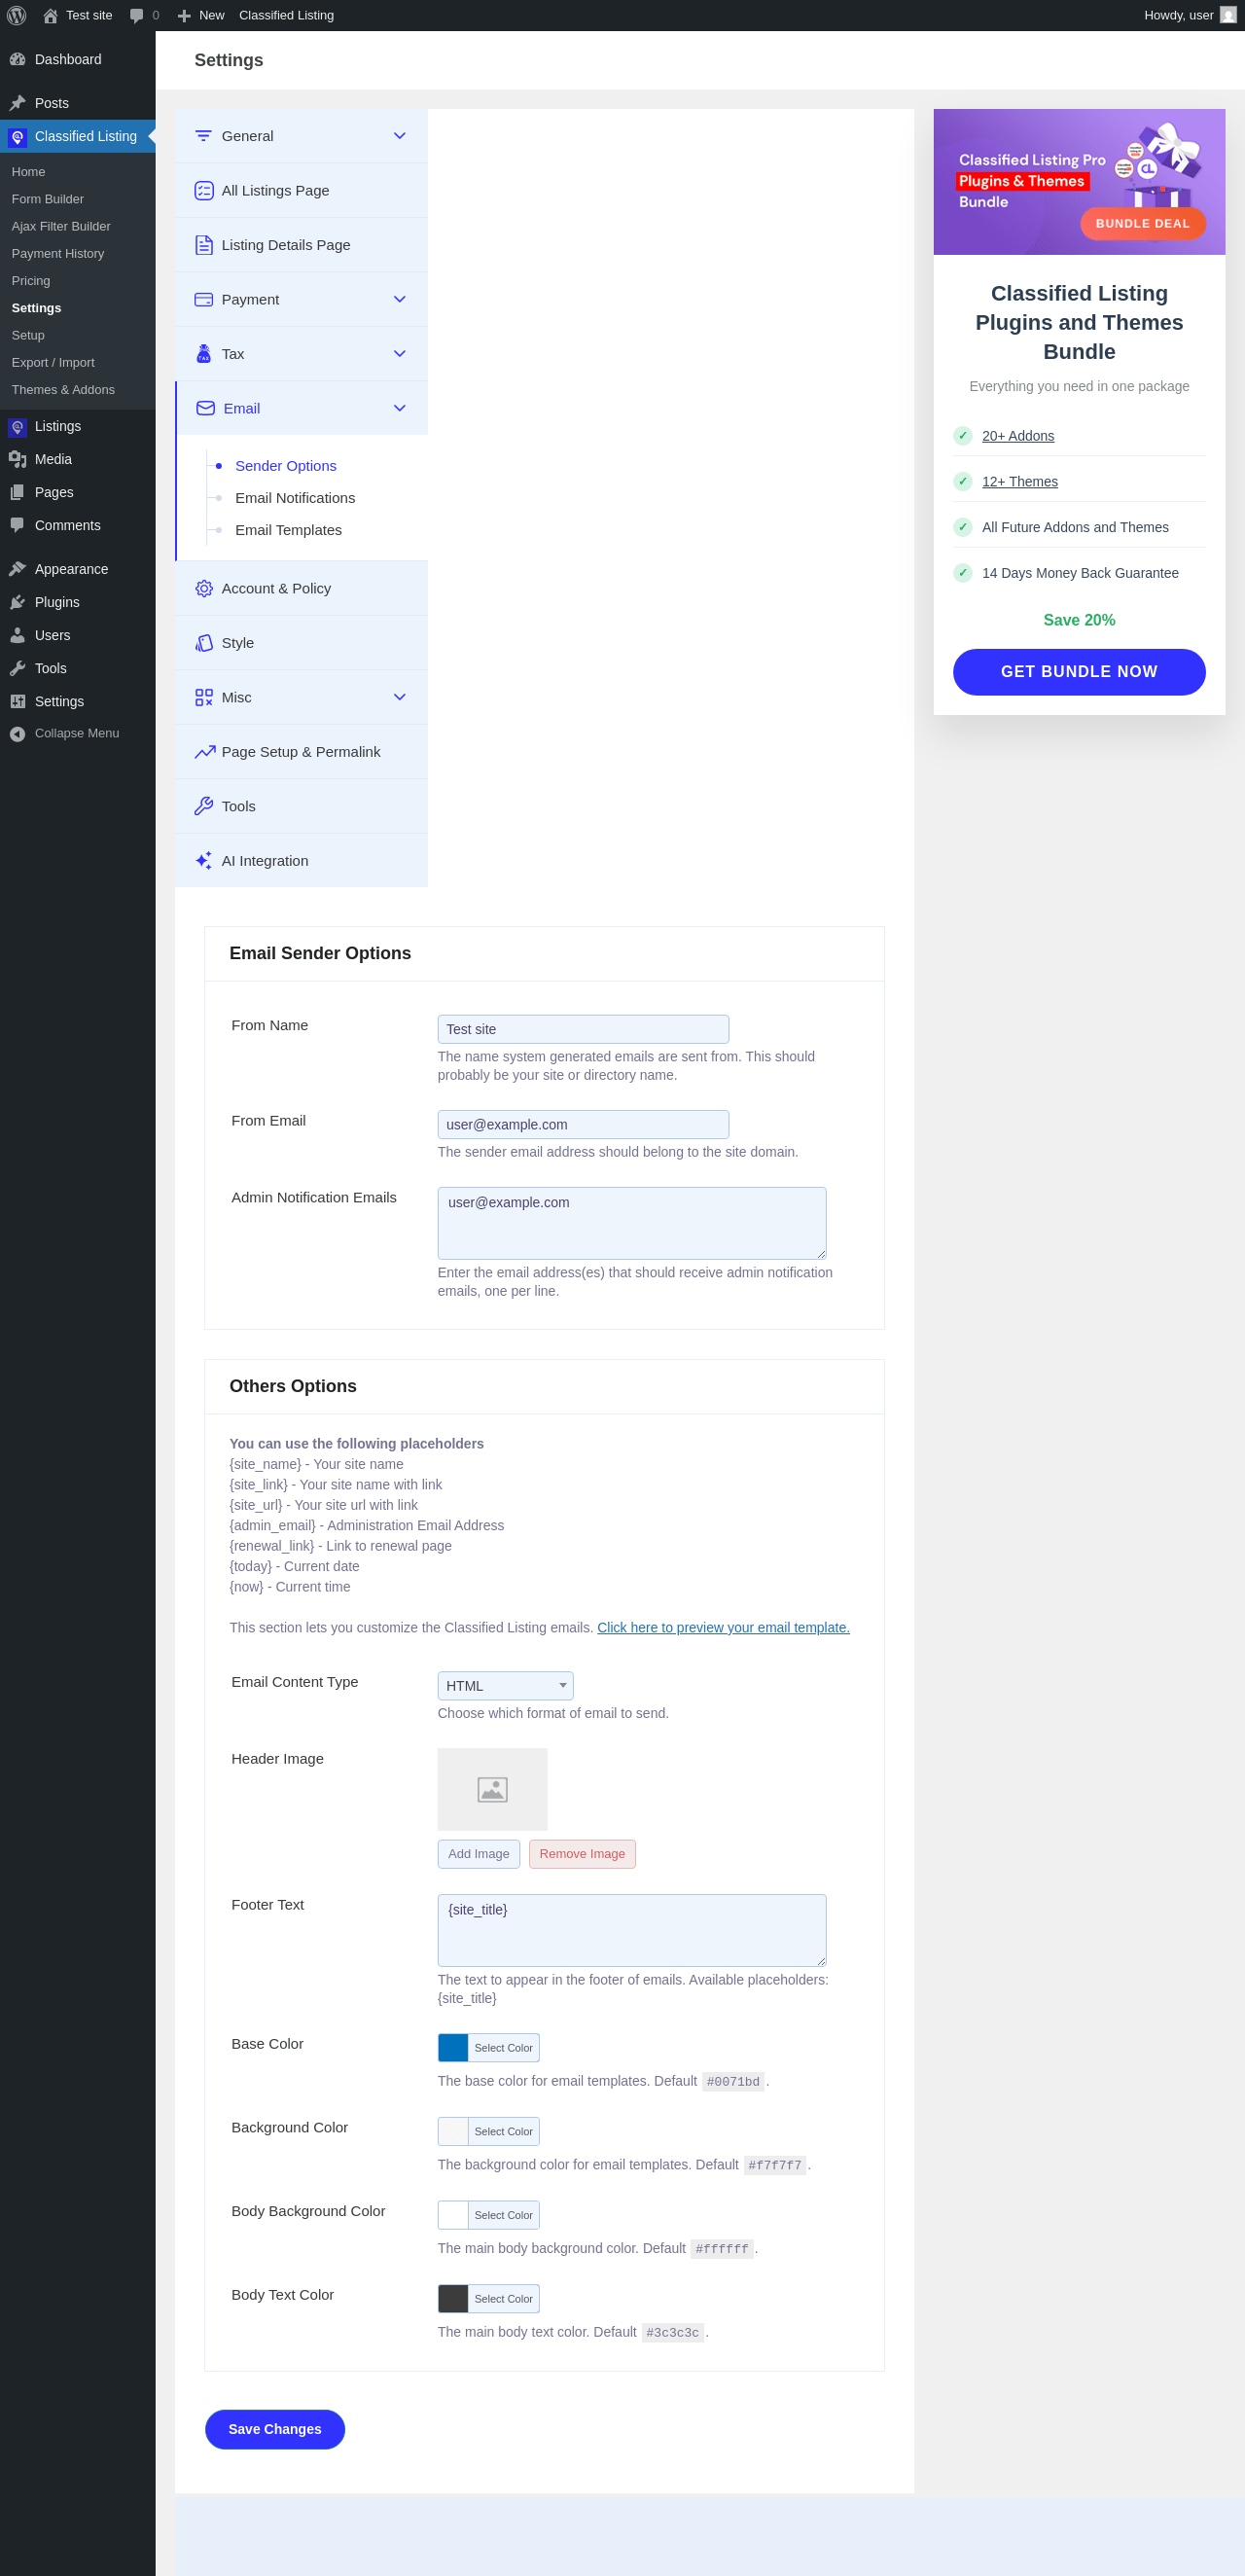The height and width of the screenshot is (2576, 1245).
Task: Open Themes & Addons in sidebar
Action: [63, 390]
